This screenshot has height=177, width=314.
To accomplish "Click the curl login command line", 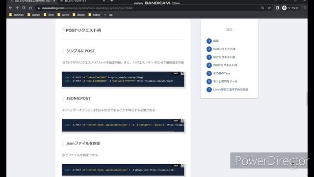I will 119,81.
